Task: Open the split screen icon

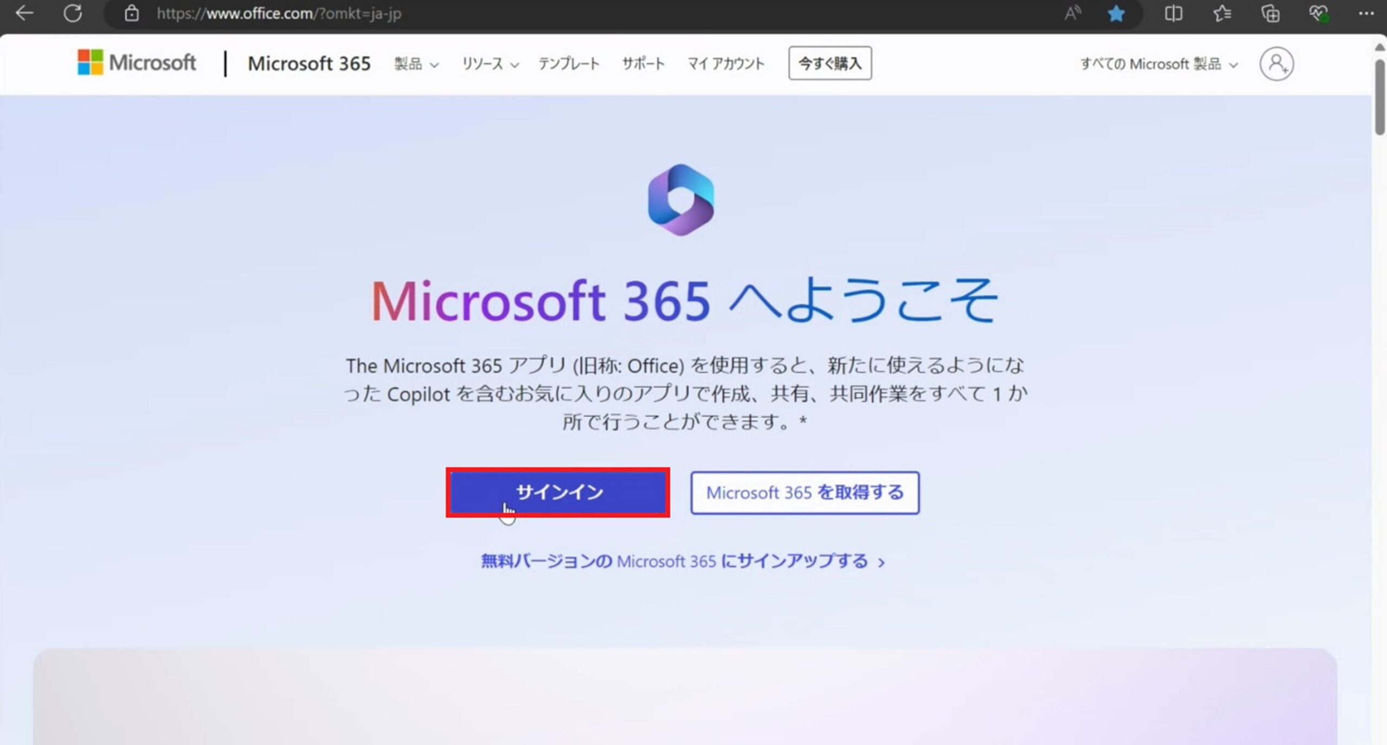Action: click(x=1174, y=13)
